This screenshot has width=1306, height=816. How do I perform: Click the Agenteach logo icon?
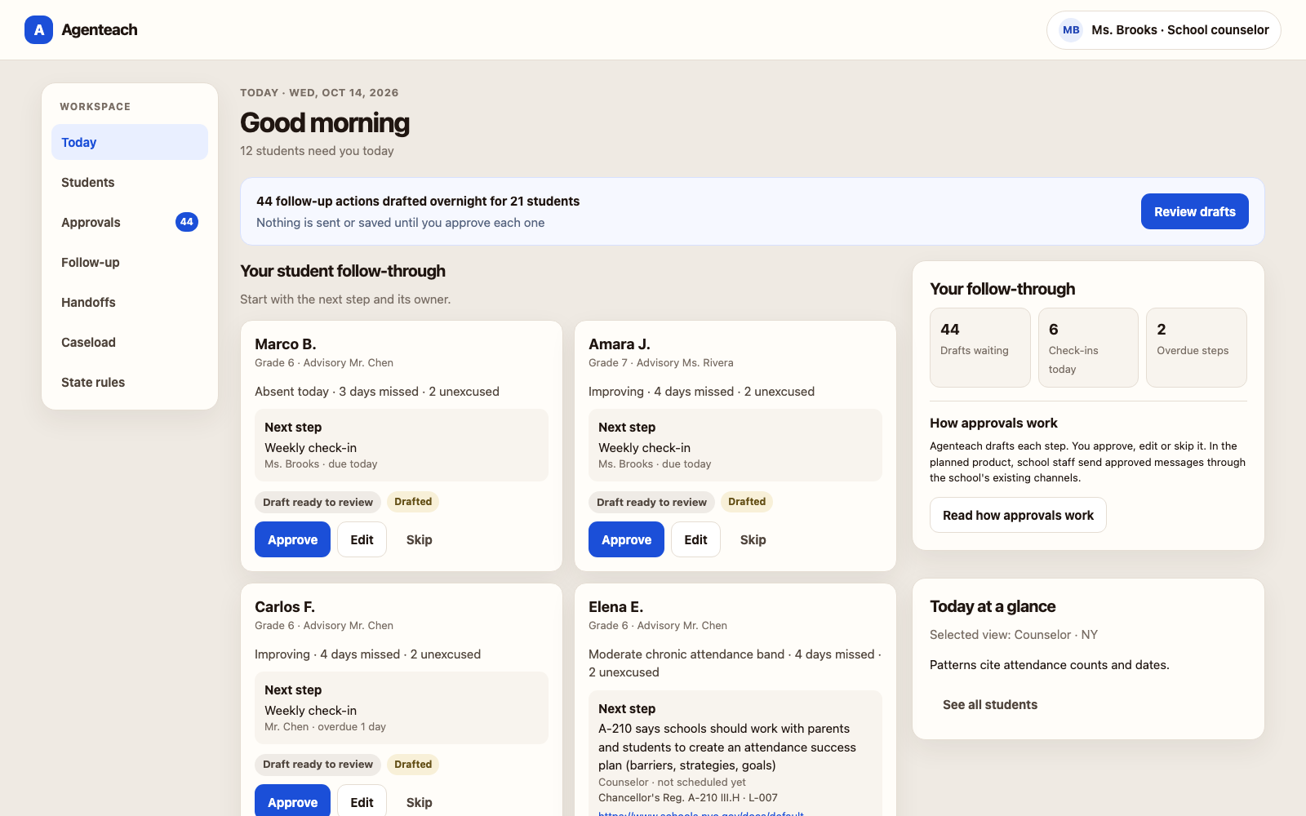(x=38, y=30)
